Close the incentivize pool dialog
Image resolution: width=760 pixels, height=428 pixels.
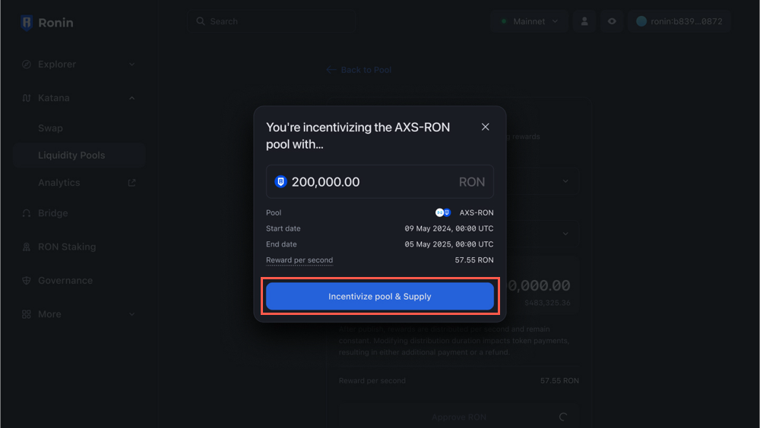tap(486, 127)
